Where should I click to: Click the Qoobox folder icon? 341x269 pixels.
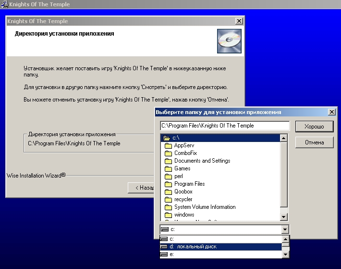pyautogui.click(x=168, y=192)
